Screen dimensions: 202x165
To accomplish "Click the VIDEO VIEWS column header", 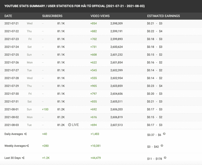I will pos(100,16).
